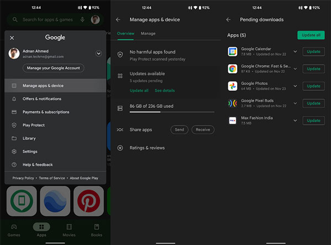Open Payments & subscriptions
The height and width of the screenshot is (245, 331).
click(55, 112)
